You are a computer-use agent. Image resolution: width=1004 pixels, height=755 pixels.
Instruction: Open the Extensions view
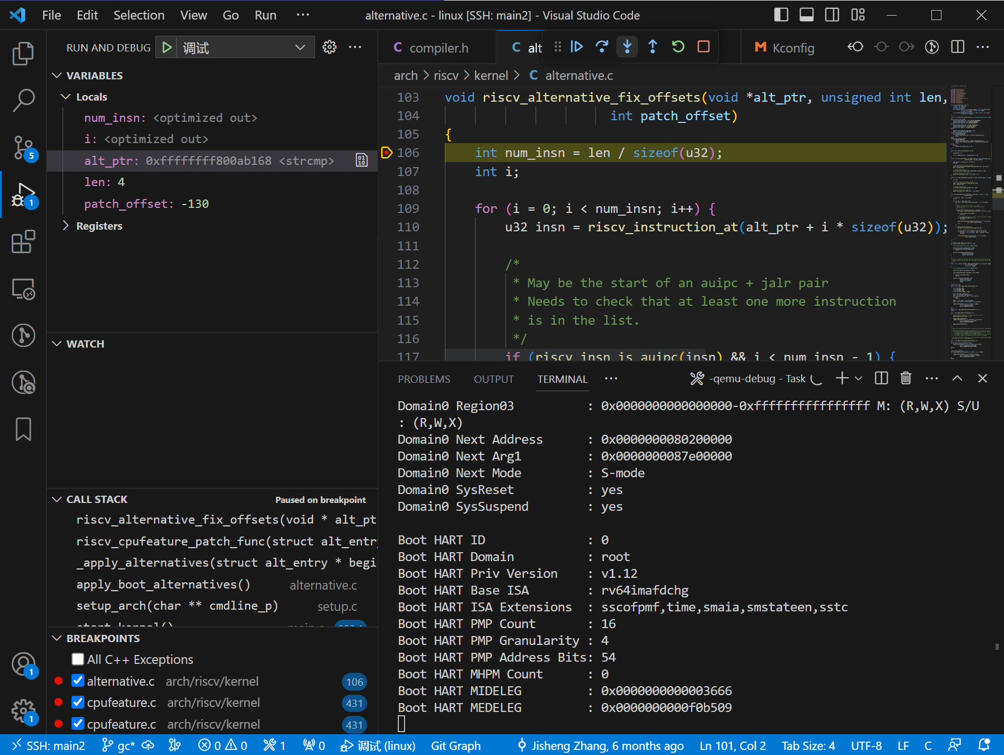click(x=23, y=242)
